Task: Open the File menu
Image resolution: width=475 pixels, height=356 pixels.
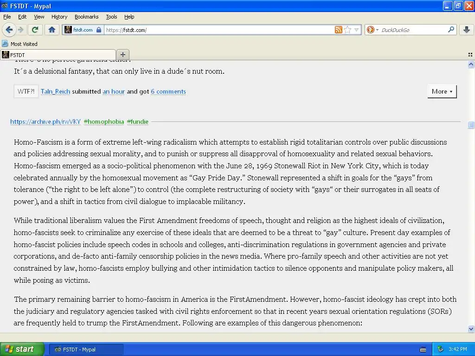Action: [x=7, y=17]
